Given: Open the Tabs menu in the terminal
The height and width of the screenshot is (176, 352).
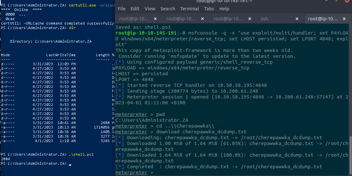Looking at the screenshot, I should [209, 9].
